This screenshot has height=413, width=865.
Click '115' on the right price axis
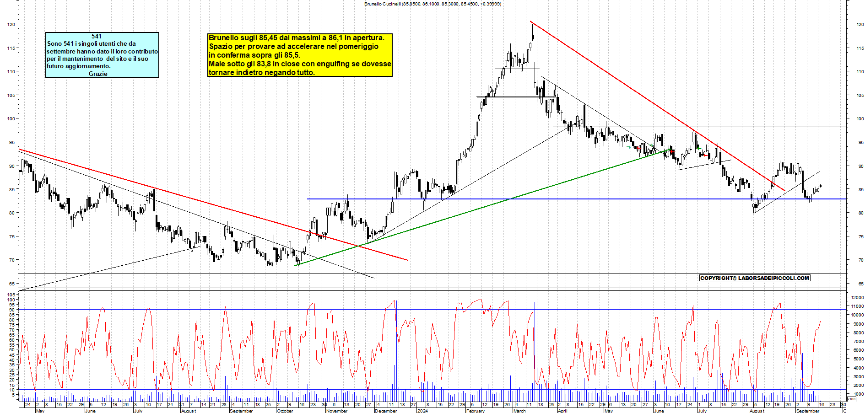click(860, 48)
